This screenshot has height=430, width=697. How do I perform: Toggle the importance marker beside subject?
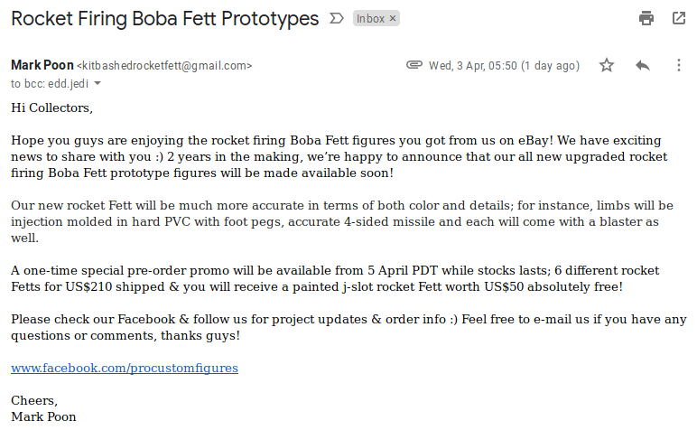[x=337, y=18]
